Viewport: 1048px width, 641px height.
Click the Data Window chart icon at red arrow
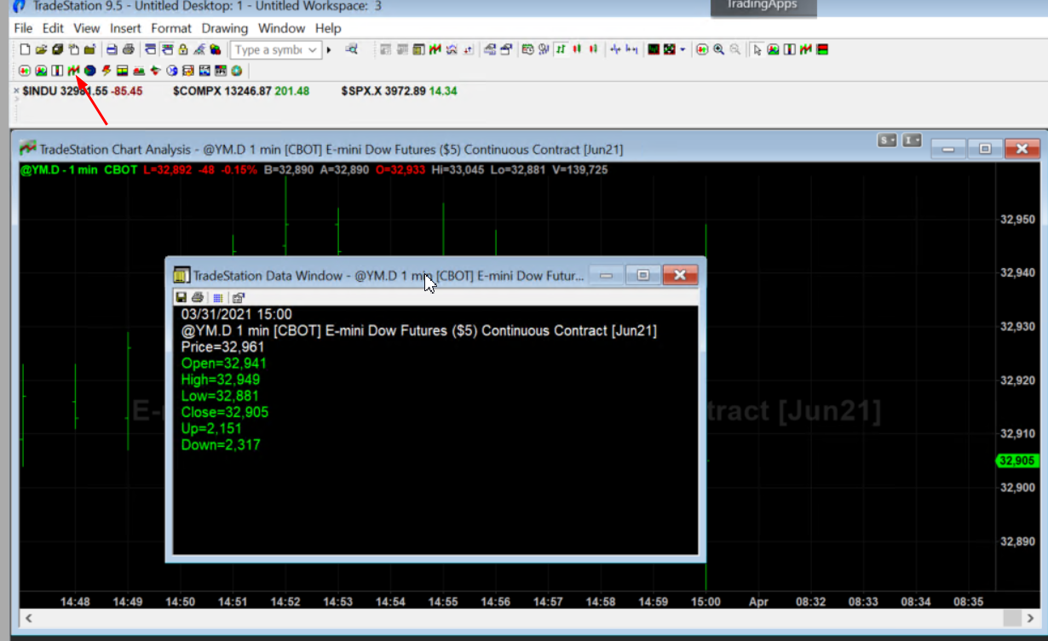(73, 71)
